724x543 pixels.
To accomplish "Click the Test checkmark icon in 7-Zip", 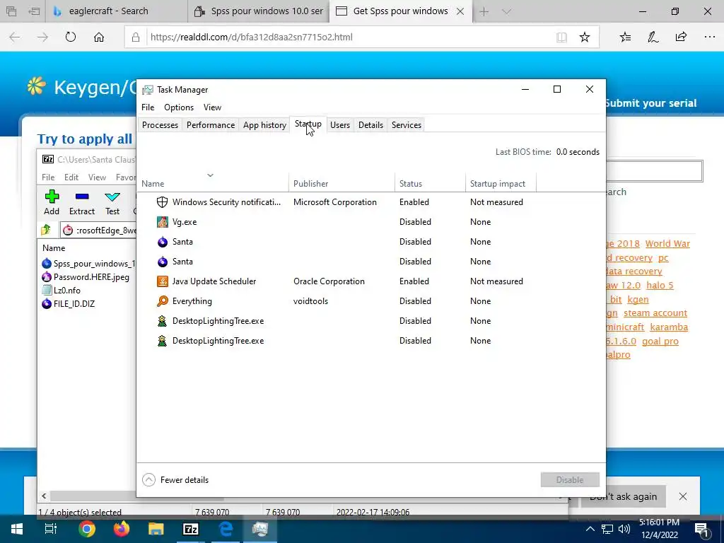I will click(x=112, y=197).
